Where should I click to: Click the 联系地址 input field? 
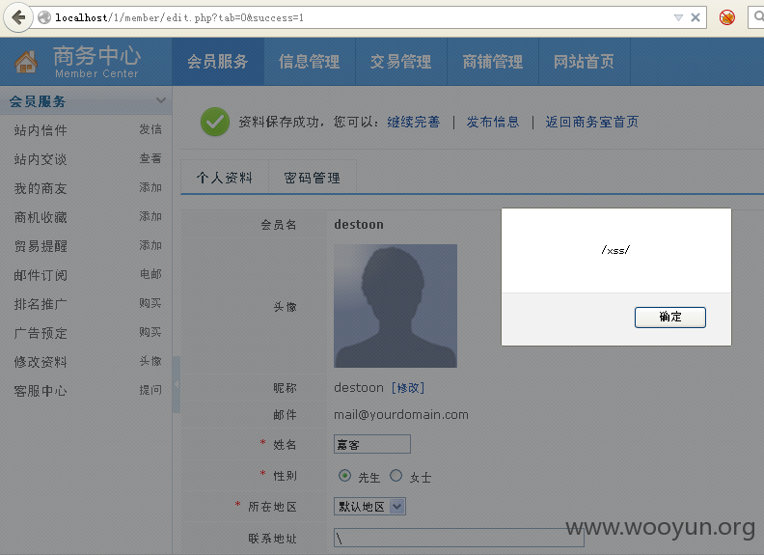(x=458, y=538)
